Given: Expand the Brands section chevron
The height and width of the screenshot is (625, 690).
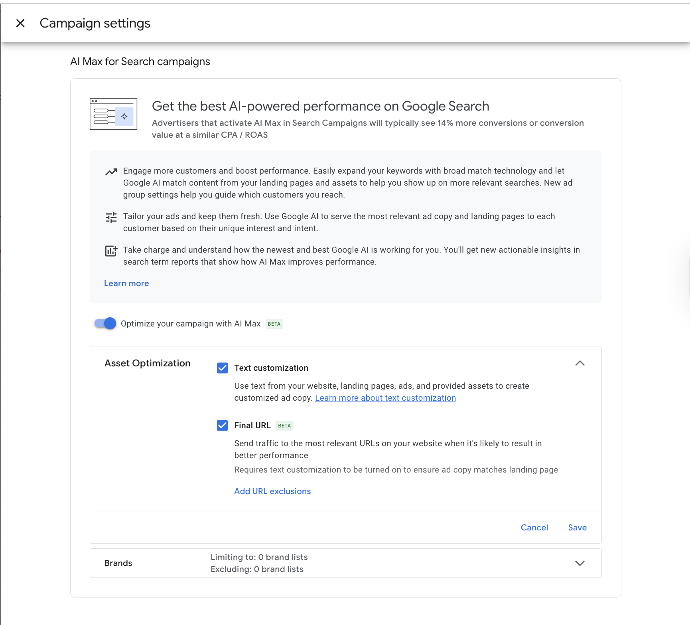Looking at the screenshot, I should [580, 563].
